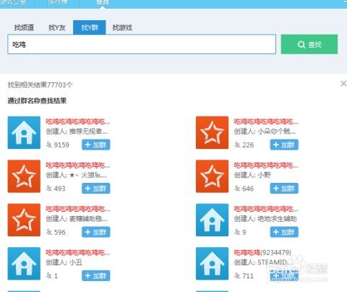Click the green 查找 search button
The height and width of the screenshot is (292, 347).
click(x=309, y=44)
